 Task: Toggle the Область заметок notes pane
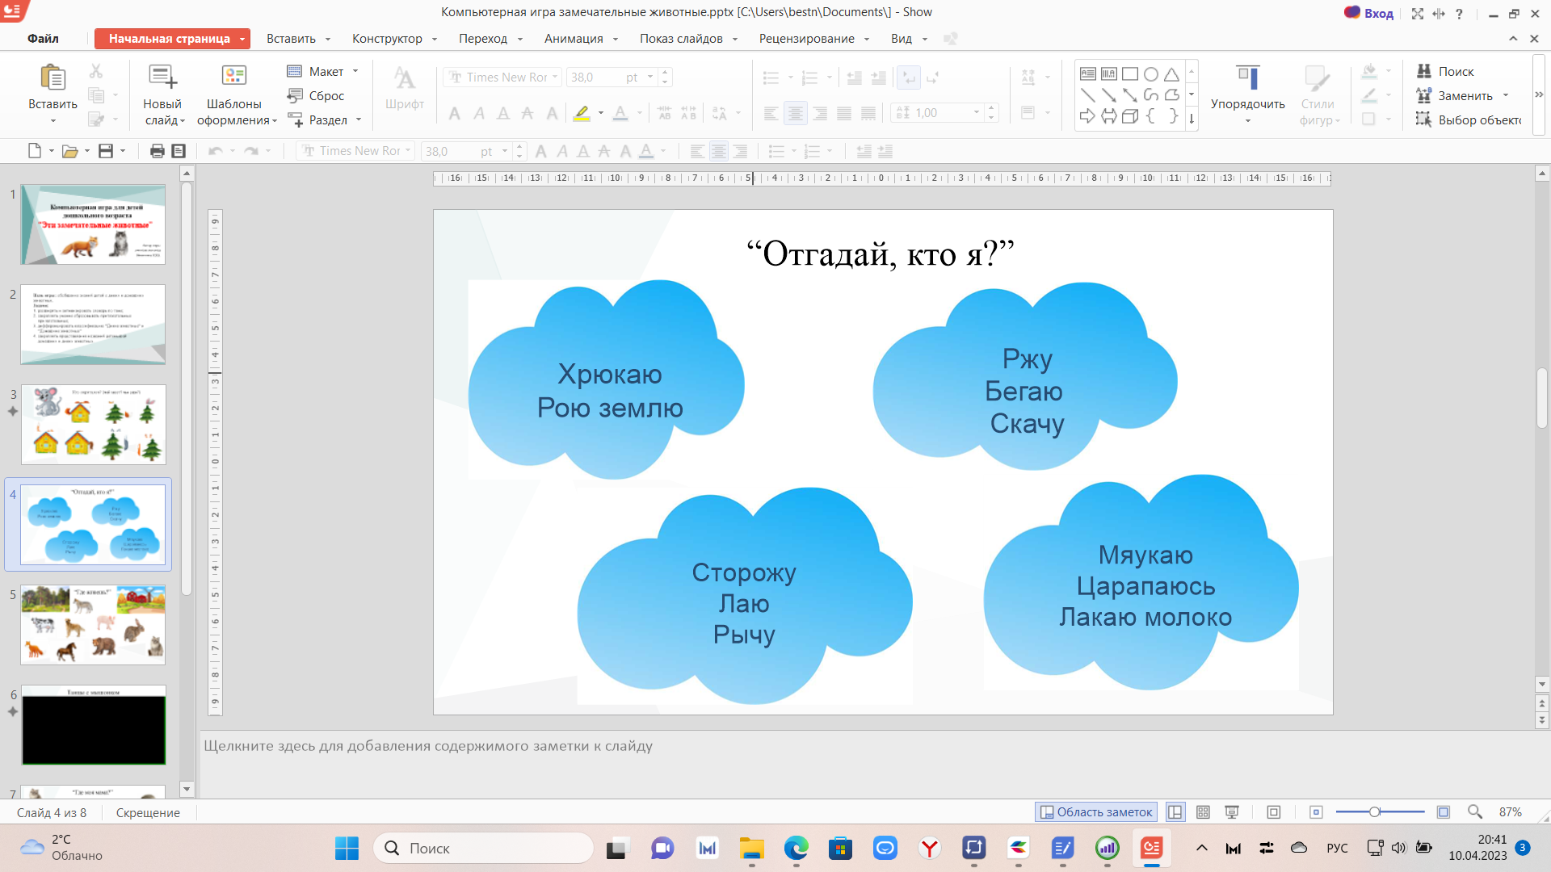tap(1096, 812)
